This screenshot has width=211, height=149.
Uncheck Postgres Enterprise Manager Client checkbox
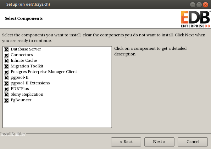tap(6, 72)
